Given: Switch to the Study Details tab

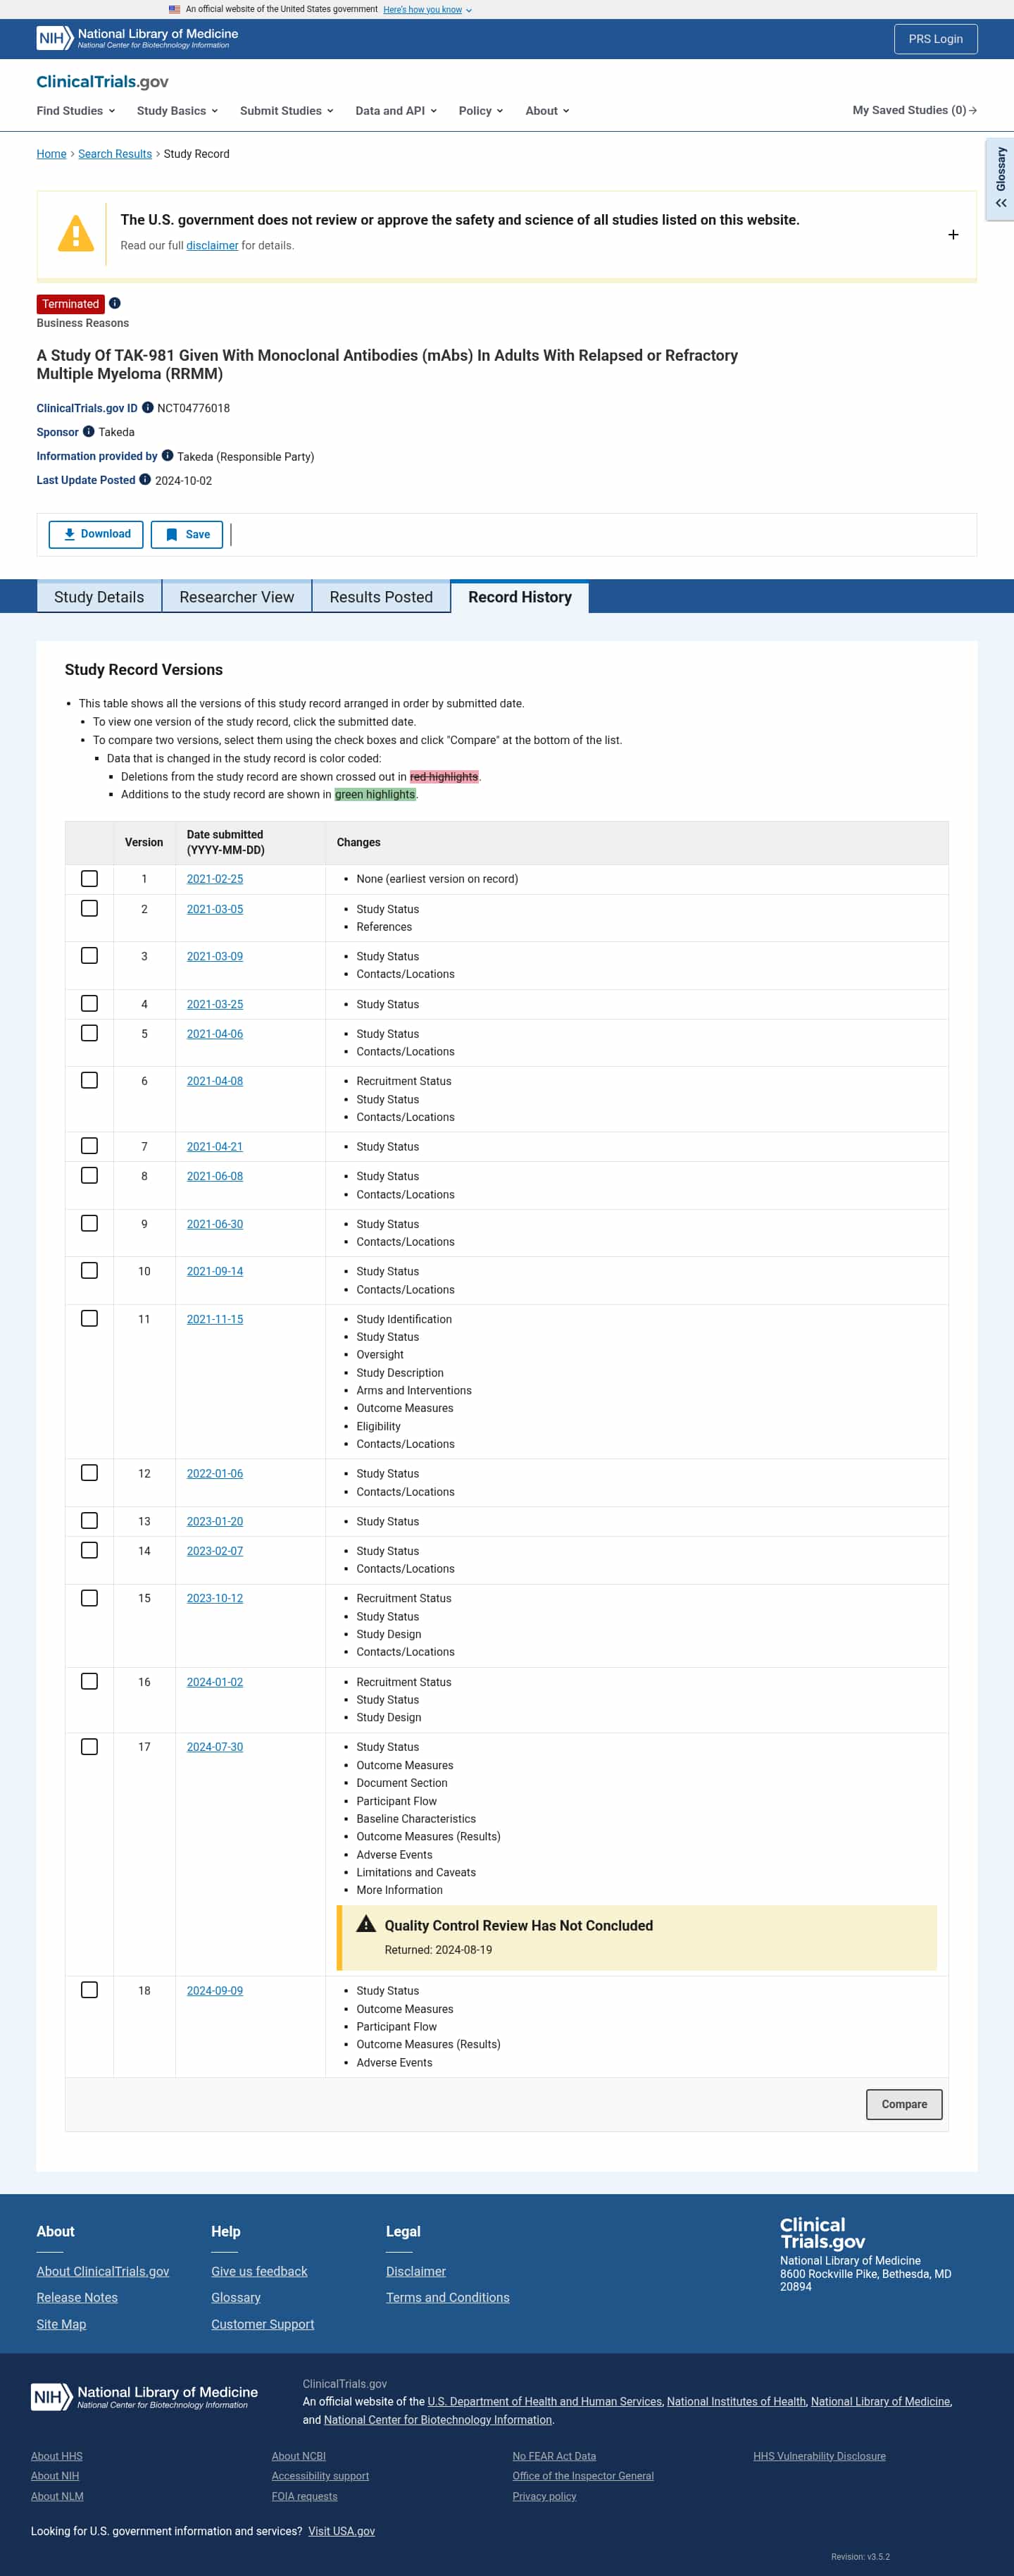Looking at the screenshot, I should click(99, 597).
